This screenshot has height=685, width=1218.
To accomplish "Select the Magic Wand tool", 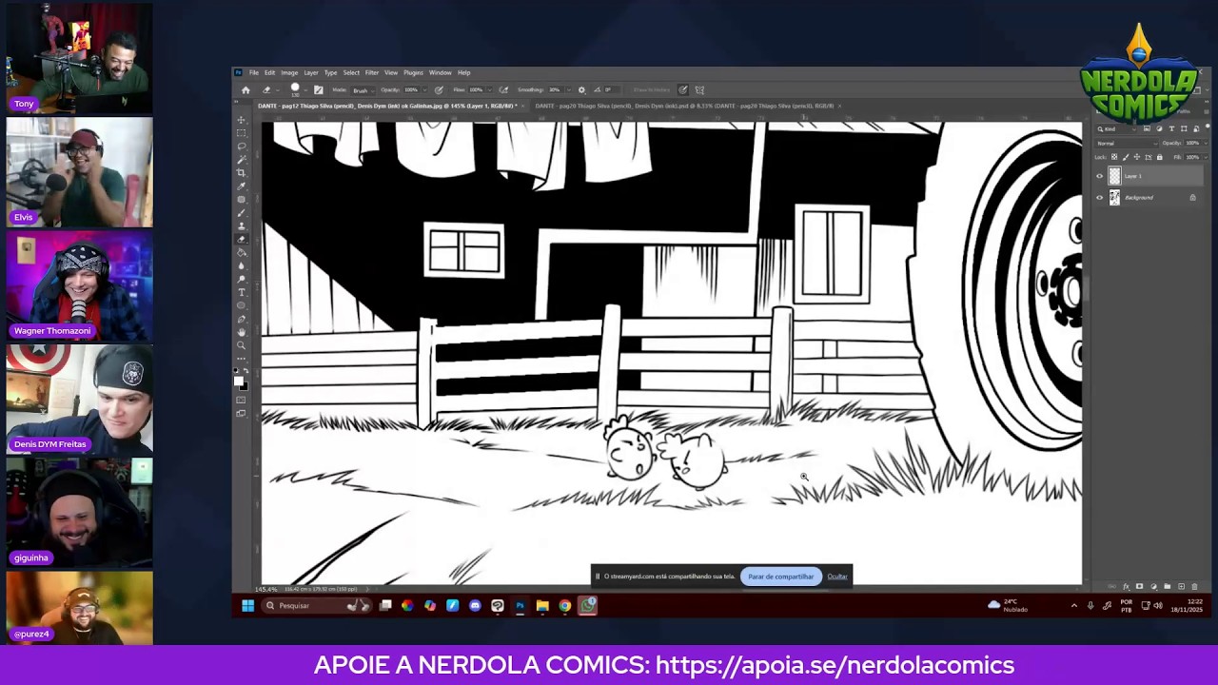I will point(241,160).
